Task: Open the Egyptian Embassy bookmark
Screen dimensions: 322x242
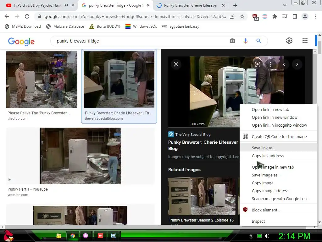Action: pos(181,26)
